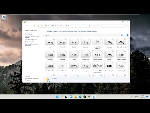Screen dimensions: 150x113
Task: Select the Arial font family
Action: tap(50, 43)
